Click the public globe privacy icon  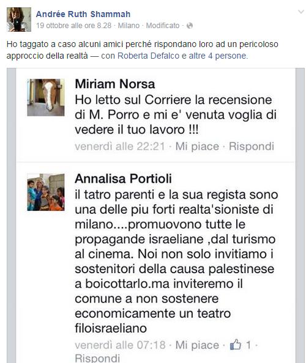pyautogui.click(x=190, y=26)
